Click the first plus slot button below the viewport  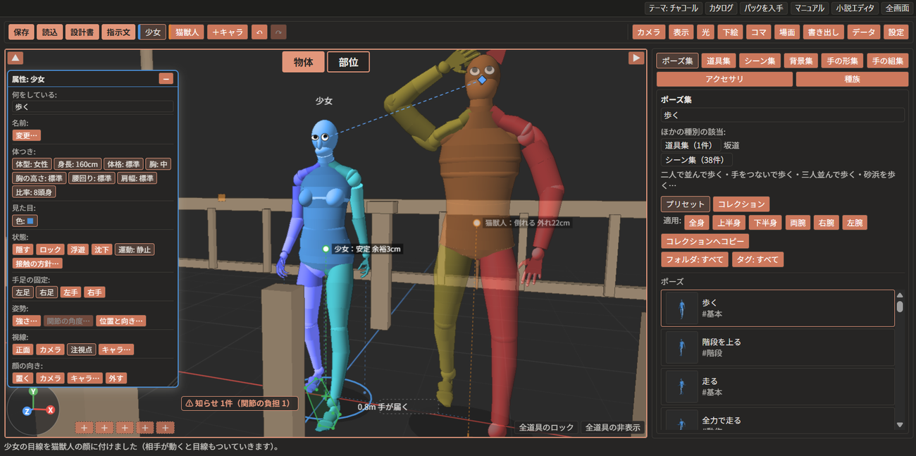pyautogui.click(x=84, y=427)
